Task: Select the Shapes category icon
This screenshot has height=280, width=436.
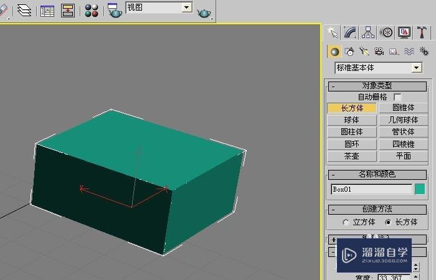Action: 349,52
